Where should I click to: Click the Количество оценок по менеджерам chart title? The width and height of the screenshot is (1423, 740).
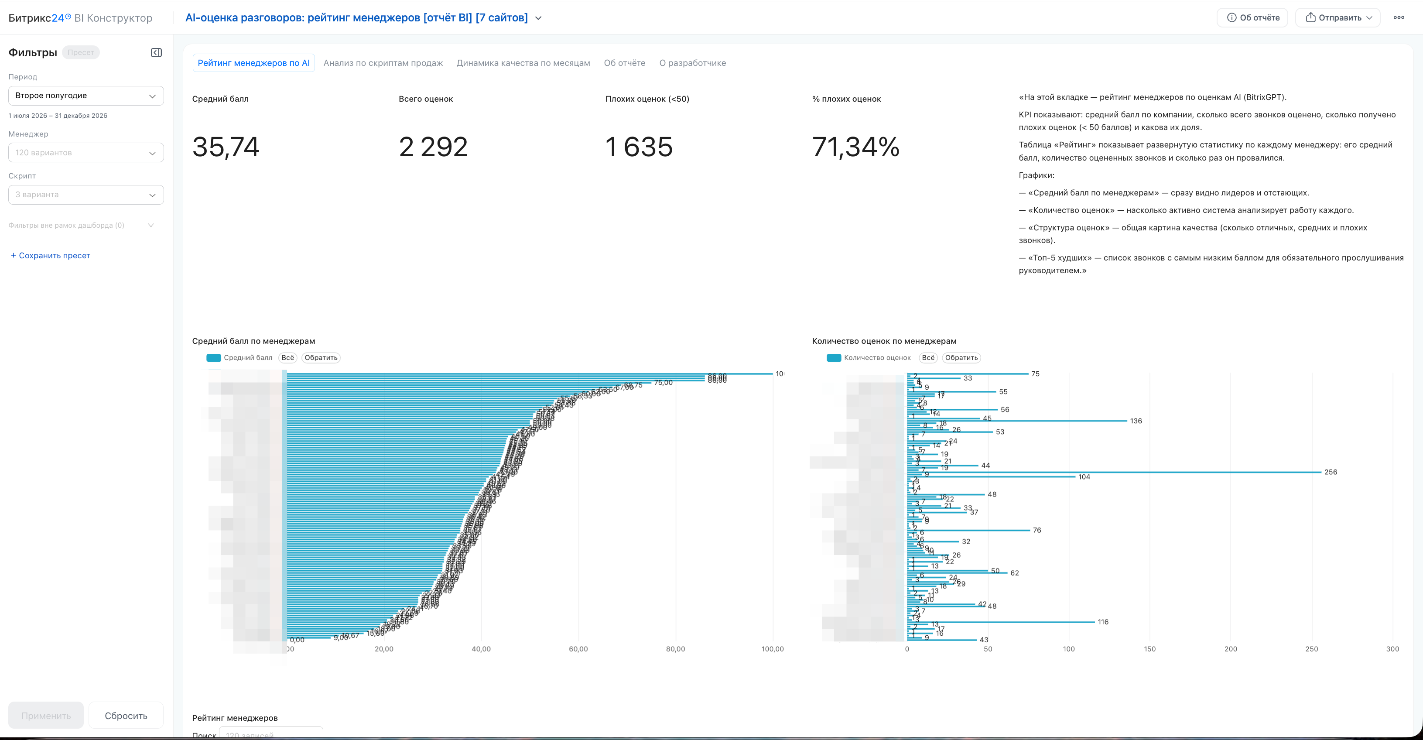point(884,341)
